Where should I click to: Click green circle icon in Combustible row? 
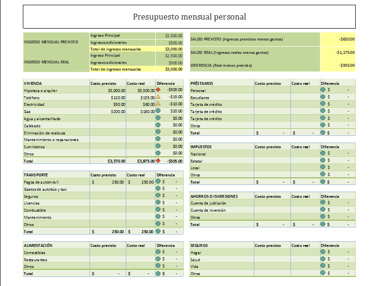pos(158,209)
